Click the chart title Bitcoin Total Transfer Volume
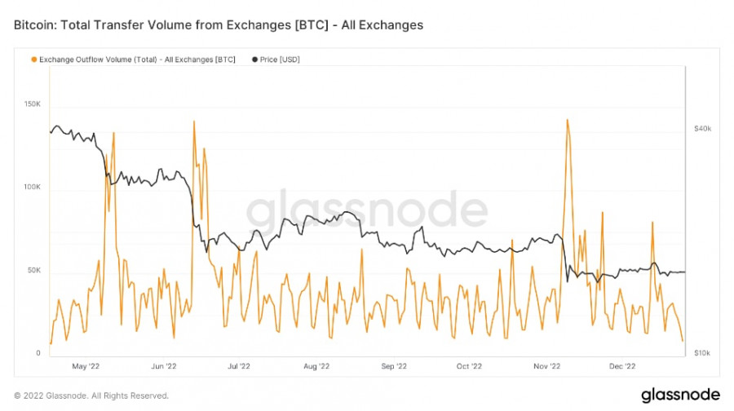Screen dimensions: 734x411 click(x=219, y=25)
